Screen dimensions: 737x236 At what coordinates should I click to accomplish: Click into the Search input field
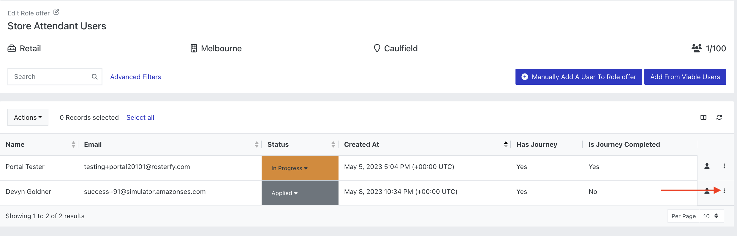[50, 77]
